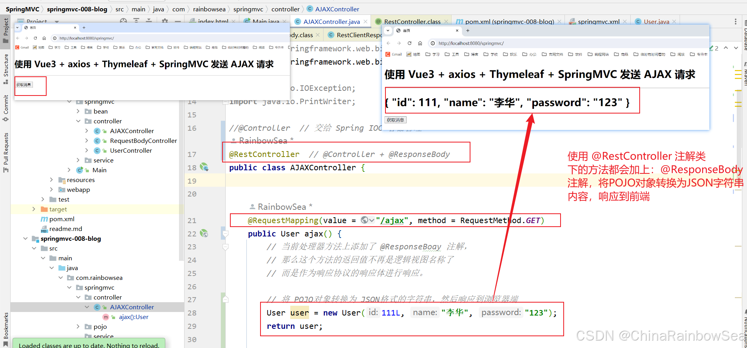Open Commit tool window
747x348 pixels.
point(5,108)
